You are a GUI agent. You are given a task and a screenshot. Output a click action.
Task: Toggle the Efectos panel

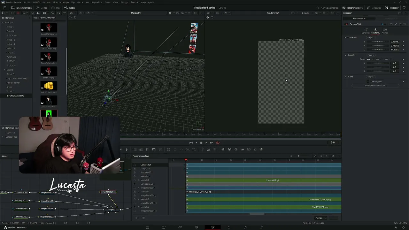[42, 8]
